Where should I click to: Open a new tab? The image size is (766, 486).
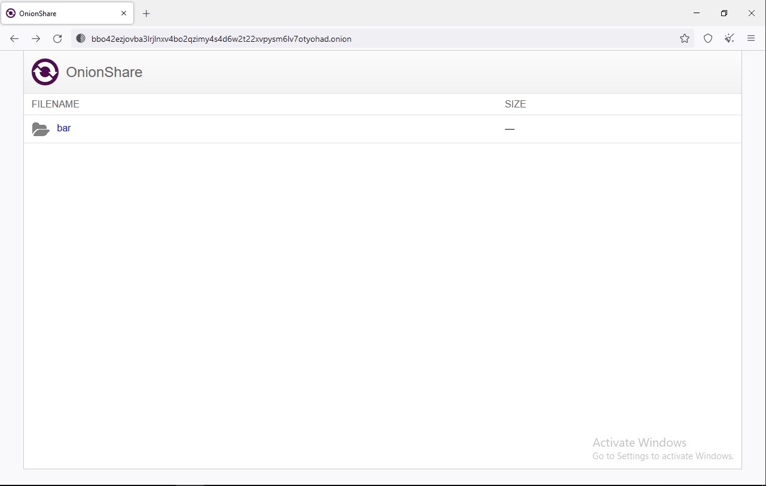coord(147,13)
